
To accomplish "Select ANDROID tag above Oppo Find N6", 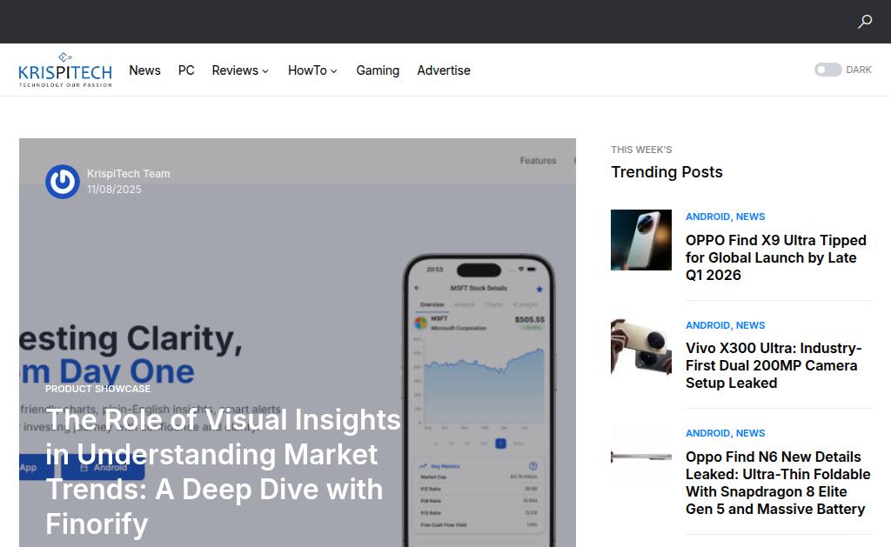I will 708,433.
